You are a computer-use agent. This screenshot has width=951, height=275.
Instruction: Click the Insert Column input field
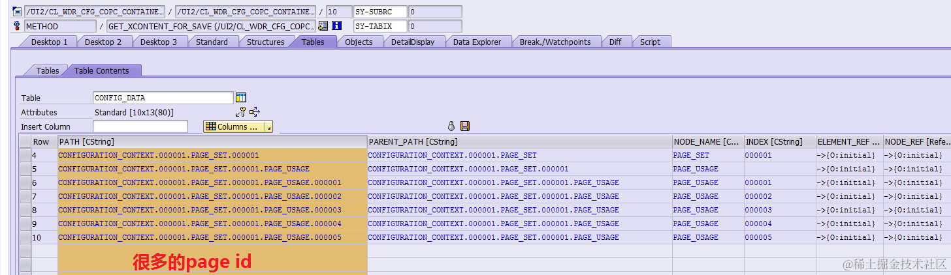pos(140,126)
